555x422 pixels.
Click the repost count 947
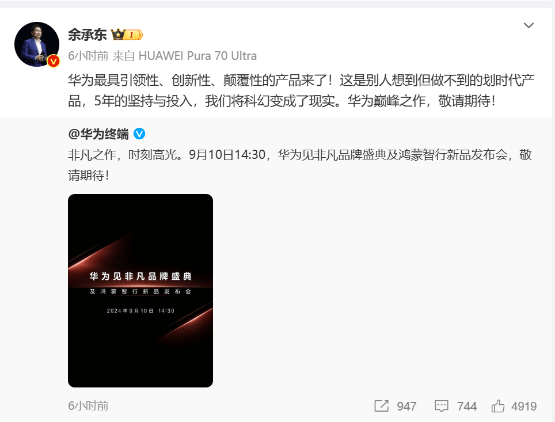point(406,406)
